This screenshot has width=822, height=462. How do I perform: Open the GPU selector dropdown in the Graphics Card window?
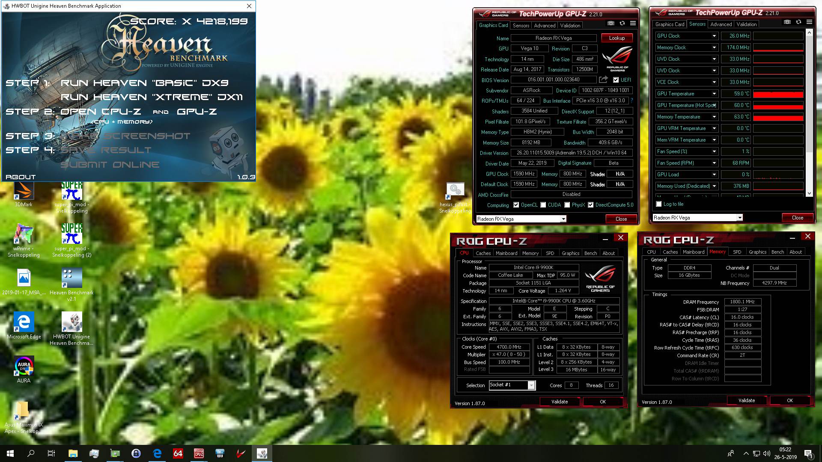(x=563, y=219)
